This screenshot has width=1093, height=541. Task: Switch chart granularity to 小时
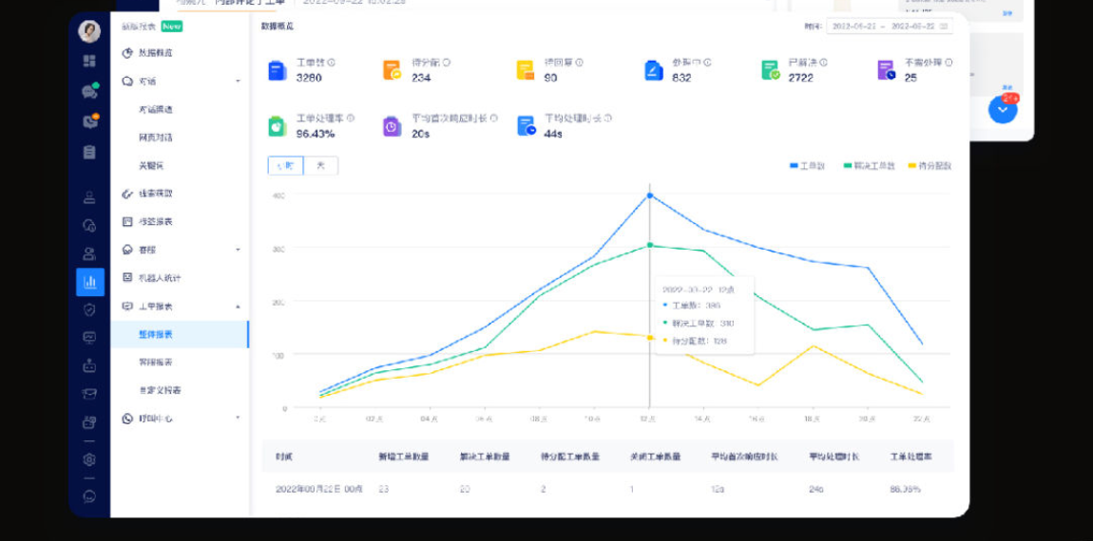[286, 166]
